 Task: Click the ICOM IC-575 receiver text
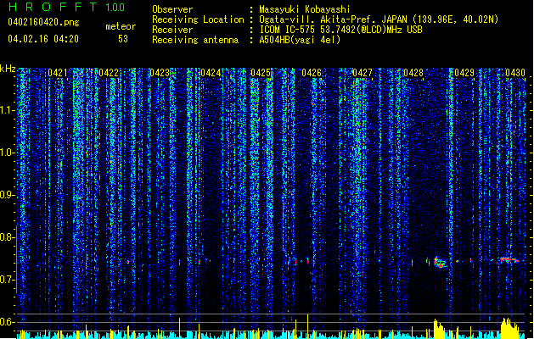point(340,30)
